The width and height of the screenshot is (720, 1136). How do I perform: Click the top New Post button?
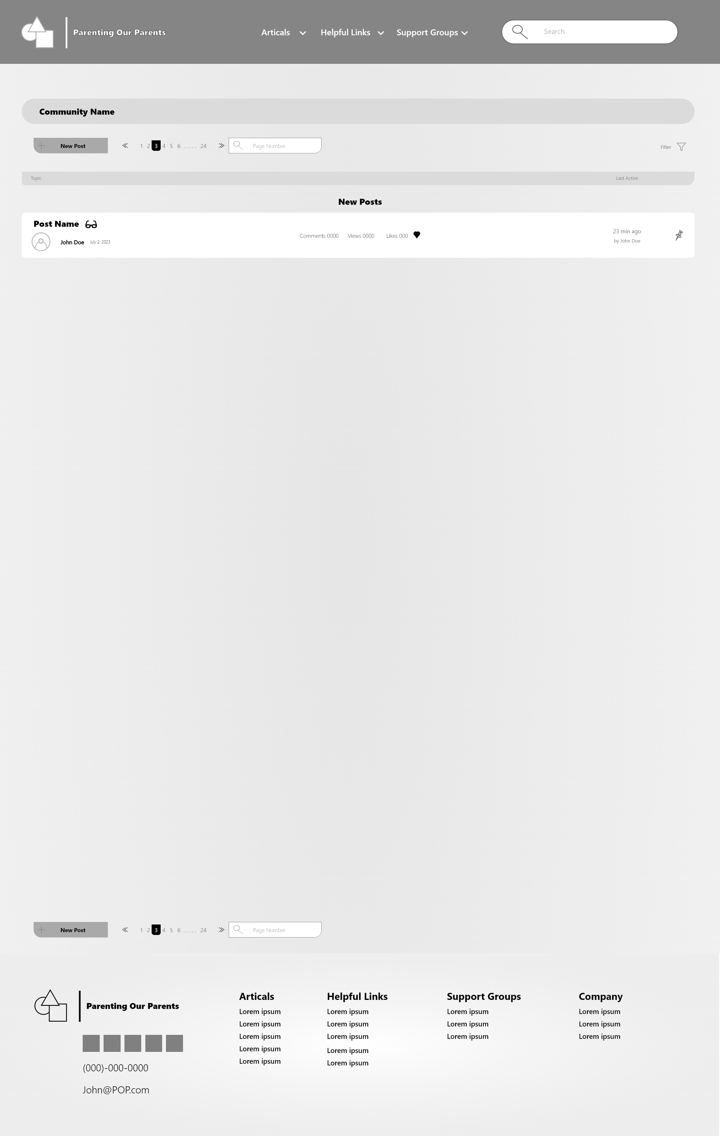[x=71, y=146]
